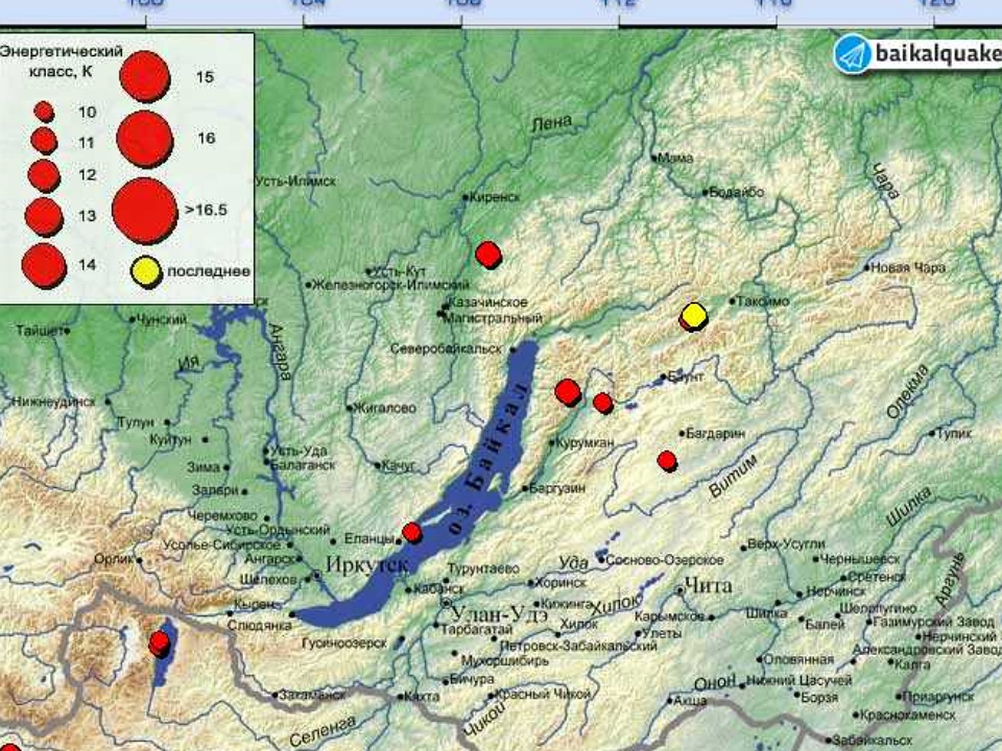This screenshot has height=751, width=1002.
Task: Click the Северобайкальск town label
Action: 445,349
